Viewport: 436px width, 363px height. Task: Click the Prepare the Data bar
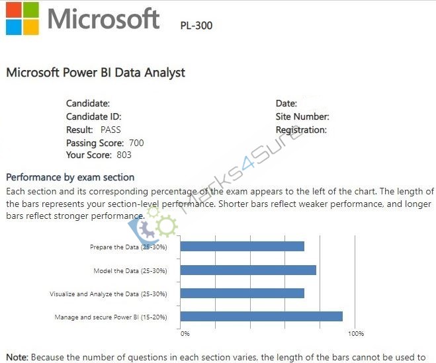click(x=242, y=246)
